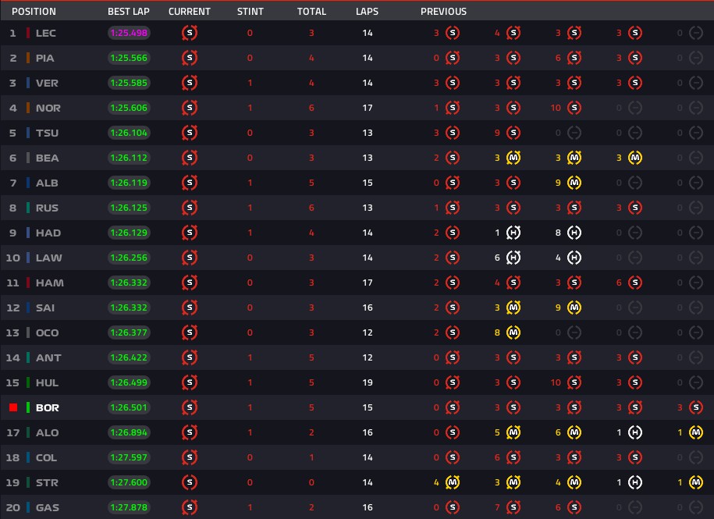Click the POSITION column header
The width and height of the screenshot is (714, 519).
click(34, 12)
